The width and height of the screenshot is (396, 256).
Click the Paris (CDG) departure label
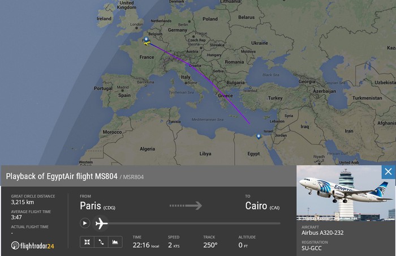[x=97, y=206]
